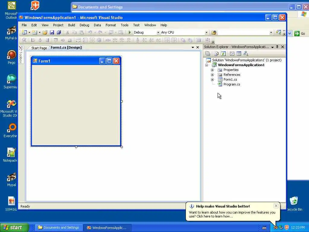Click the Redo arrow icon

(x=100, y=32)
